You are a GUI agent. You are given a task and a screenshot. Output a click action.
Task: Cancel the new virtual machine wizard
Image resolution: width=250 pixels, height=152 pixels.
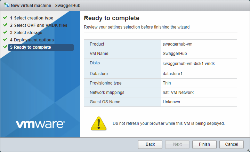[x=231, y=144]
